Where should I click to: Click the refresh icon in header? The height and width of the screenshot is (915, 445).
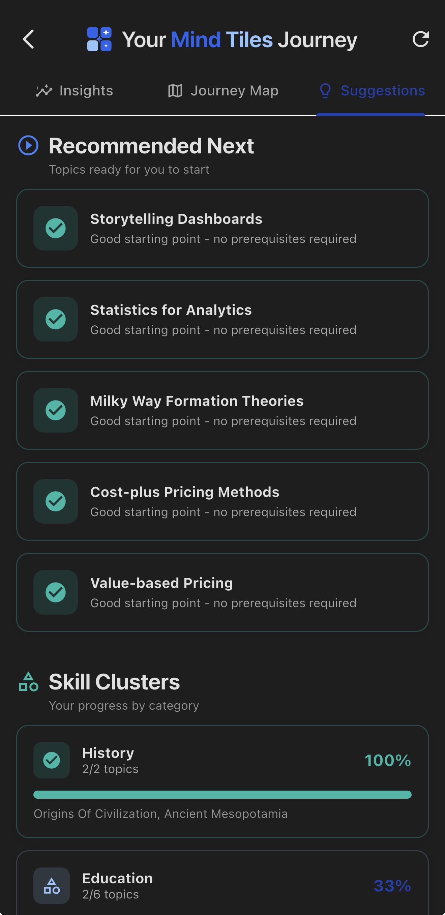tap(420, 39)
